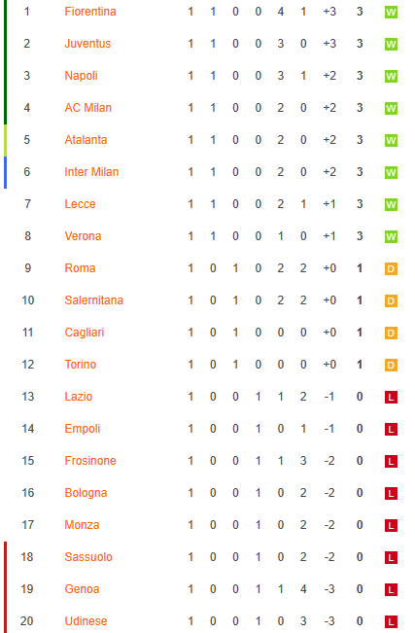Click Genoa's L form badge
The height and width of the screenshot is (633, 415).
391,589
